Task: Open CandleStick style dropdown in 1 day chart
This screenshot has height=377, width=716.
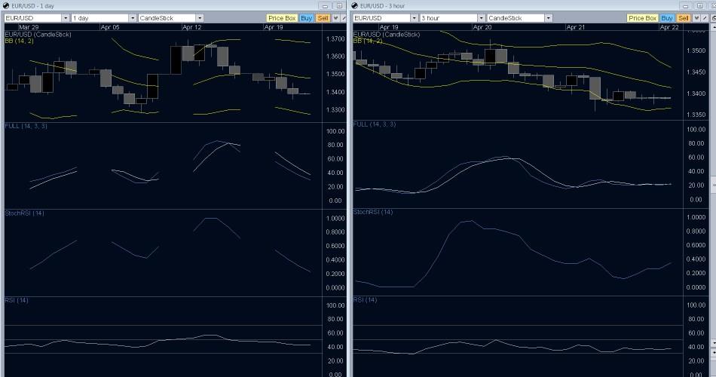Action: (200, 18)
